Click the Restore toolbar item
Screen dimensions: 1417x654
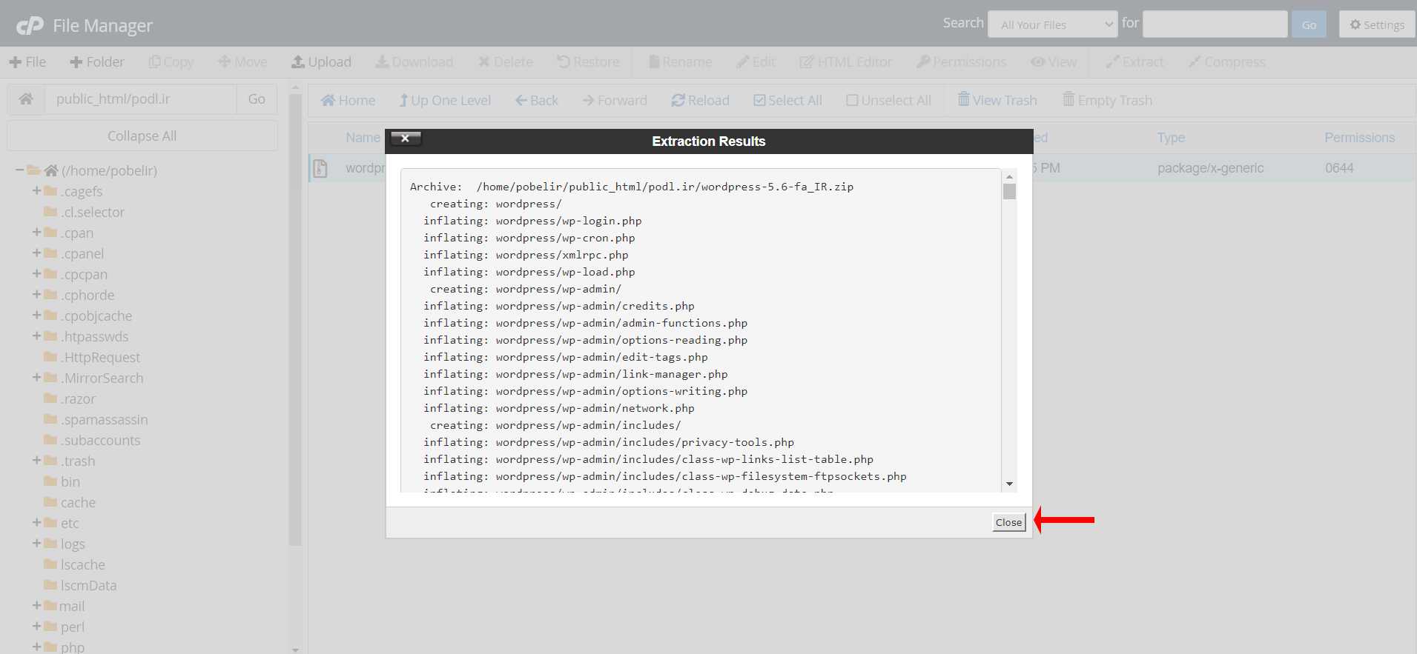(x=588, y=62)
